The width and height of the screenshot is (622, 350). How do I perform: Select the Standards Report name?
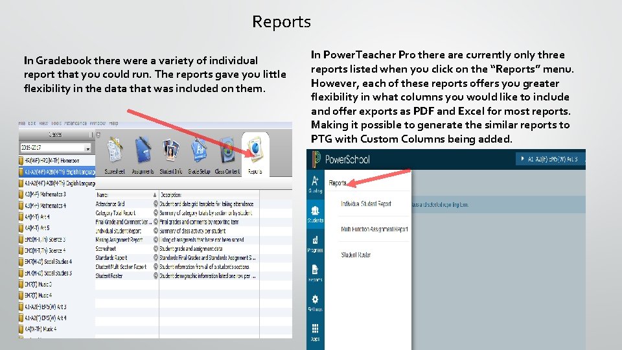point(111,257)
